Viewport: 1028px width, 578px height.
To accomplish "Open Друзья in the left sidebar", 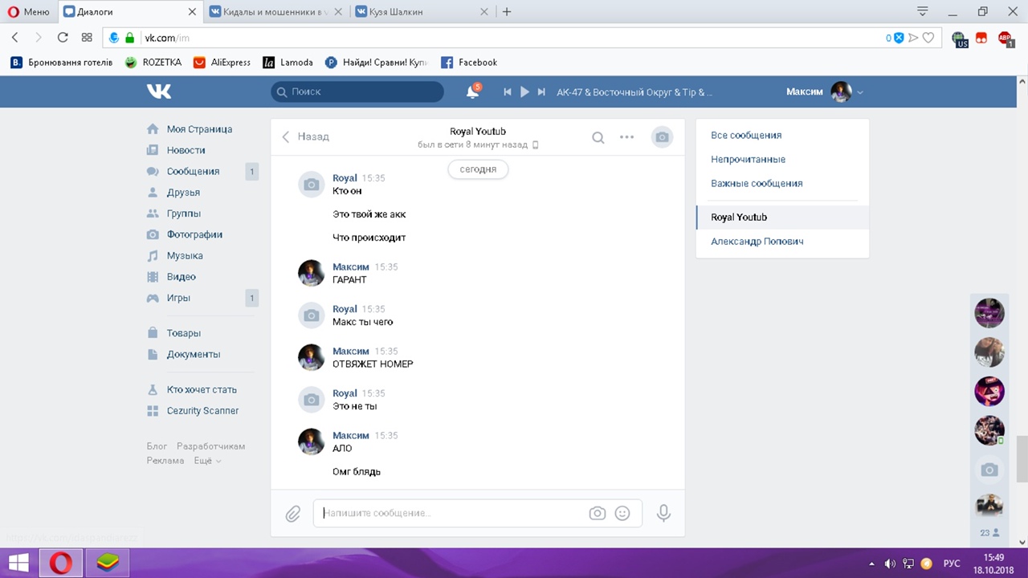I will (183, 193).
